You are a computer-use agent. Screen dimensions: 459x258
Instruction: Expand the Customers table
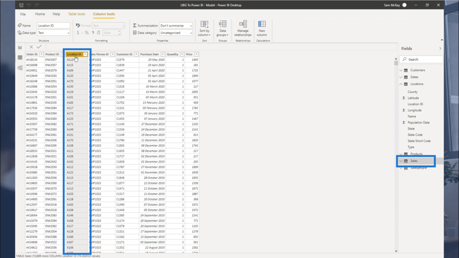pyautogui.click(x=401, y=70)
